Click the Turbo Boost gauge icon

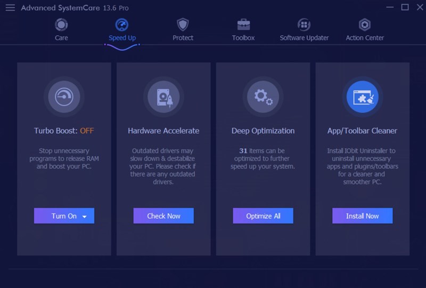[x=64, y=97]
